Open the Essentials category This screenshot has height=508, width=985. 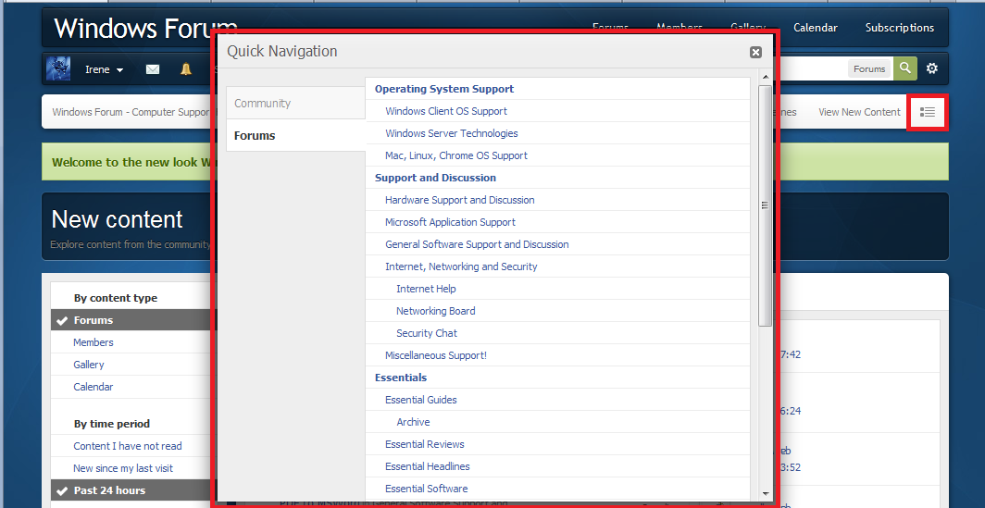[401, 378]
